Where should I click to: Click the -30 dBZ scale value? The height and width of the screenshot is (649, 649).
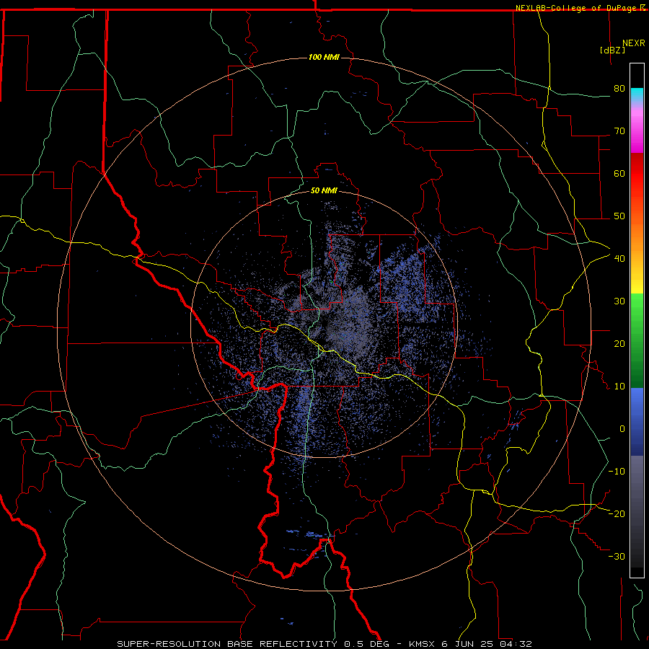point(617,556)
